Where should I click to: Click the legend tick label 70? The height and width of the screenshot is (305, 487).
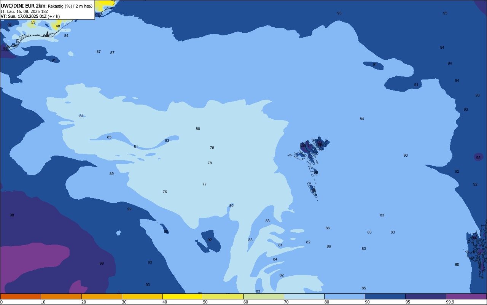[x=286, y=302]
